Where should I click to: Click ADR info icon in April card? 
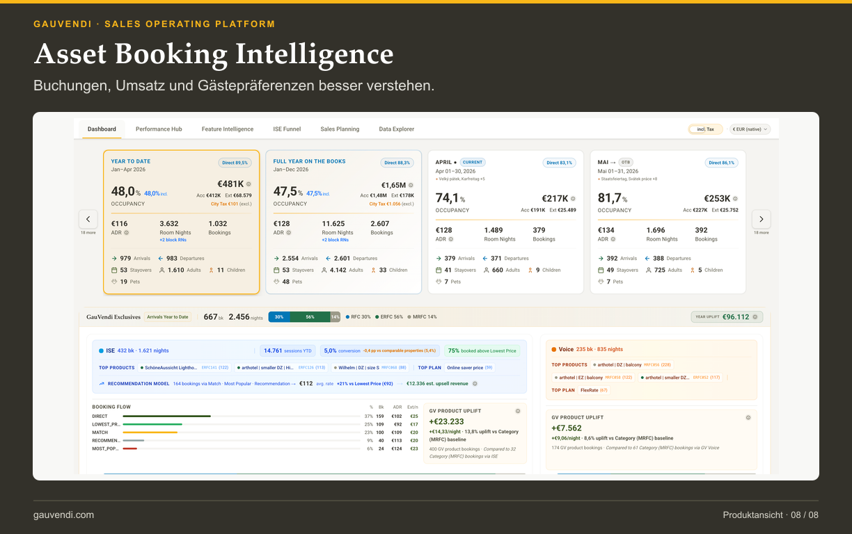coord(450,239)
